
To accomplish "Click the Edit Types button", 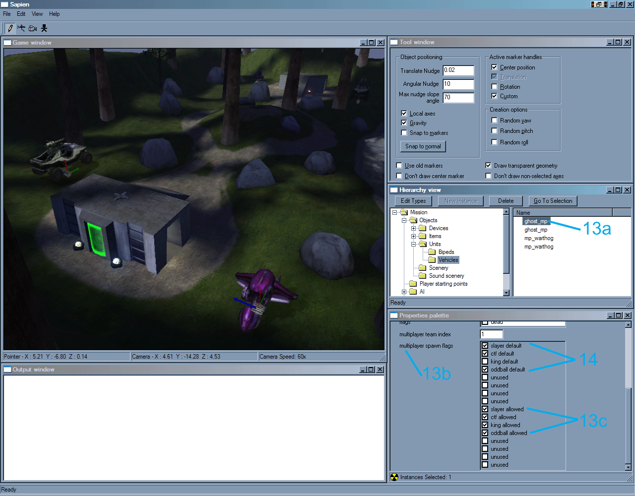I will pos(413,201).
